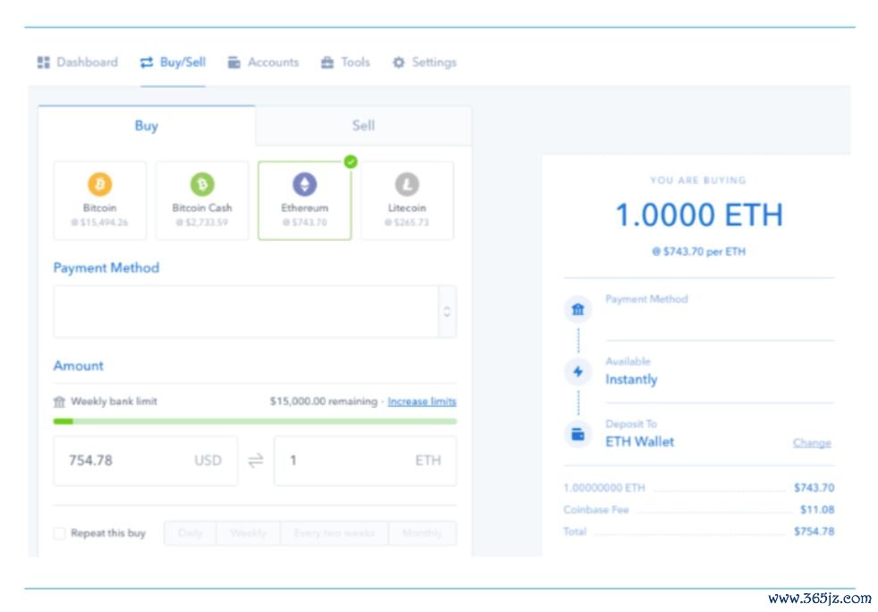Select the Daily repeat option
Viewport: 878px width, 612px height.
pyautogui.click(x=190, y=533)
